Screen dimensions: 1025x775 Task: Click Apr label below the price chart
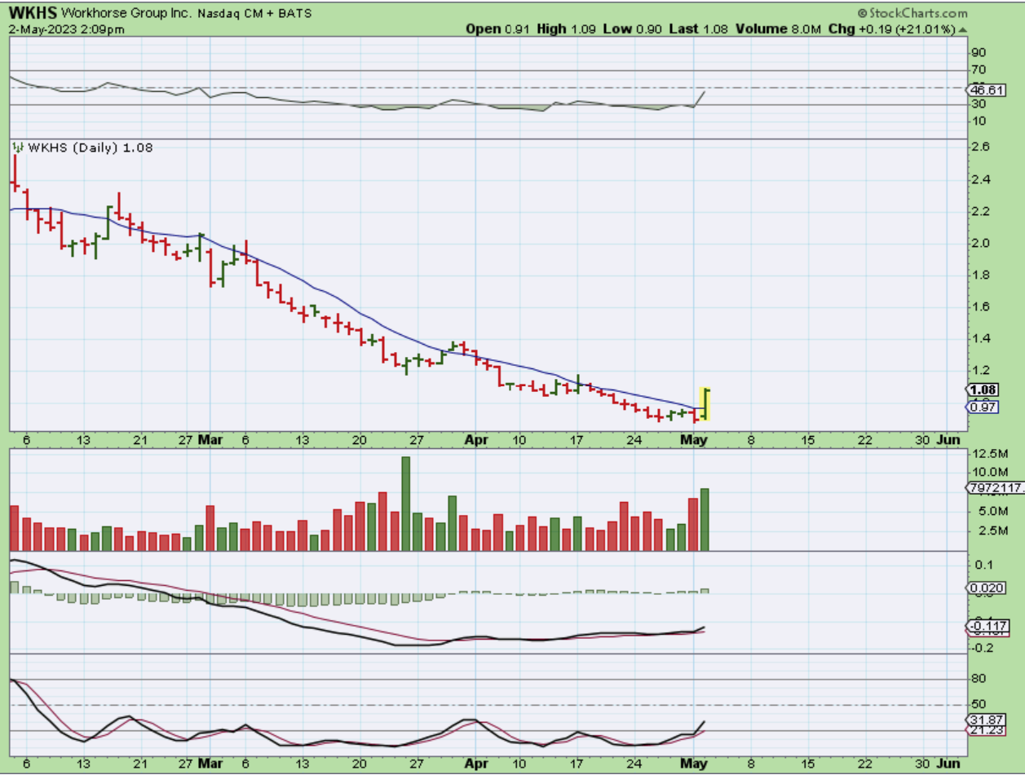(475, 440)
